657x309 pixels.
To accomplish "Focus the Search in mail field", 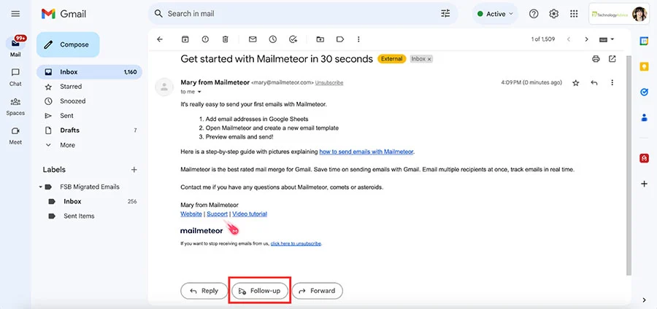I will click(302, 14).
